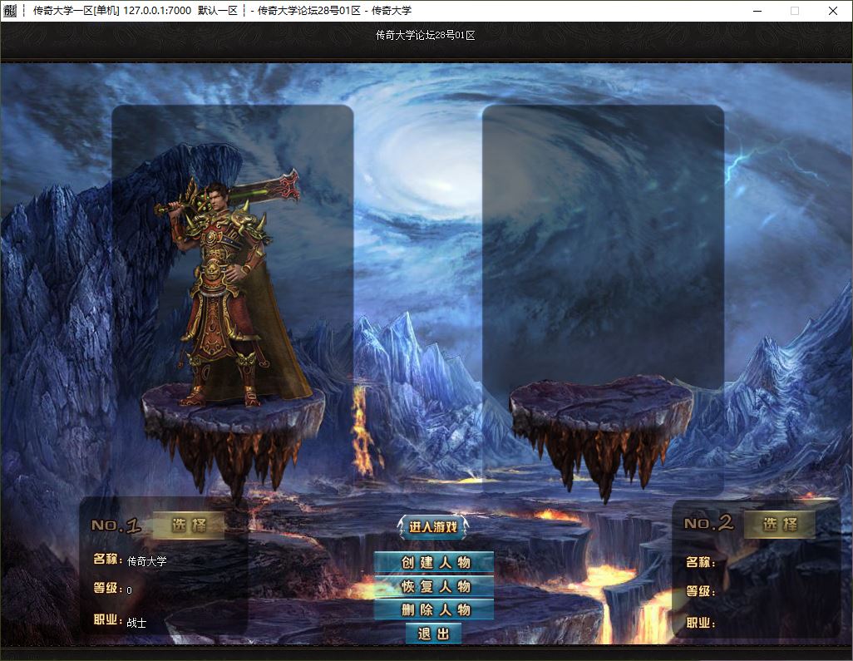The image size is (853, 661).
Task: Maximize the game window
Action: 795,11
